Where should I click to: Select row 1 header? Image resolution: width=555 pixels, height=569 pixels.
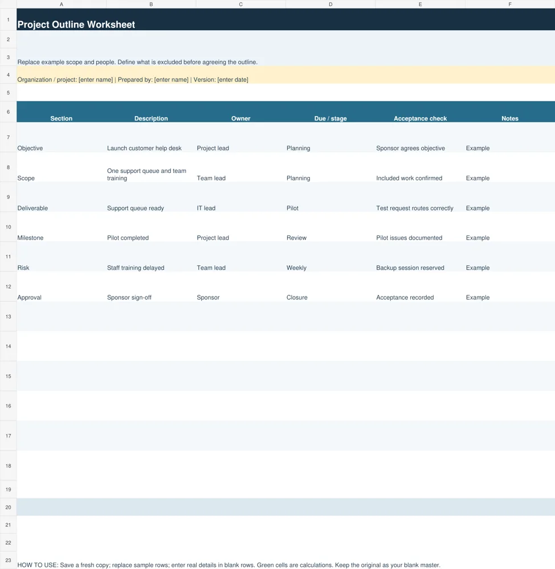(x=8, y=19)
